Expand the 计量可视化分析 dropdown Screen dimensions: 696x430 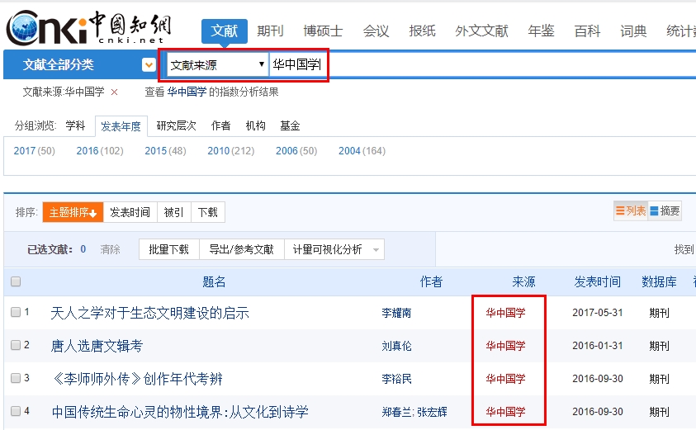[x=376, y=250]
